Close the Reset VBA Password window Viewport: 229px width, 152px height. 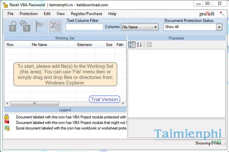click(220, 3)
